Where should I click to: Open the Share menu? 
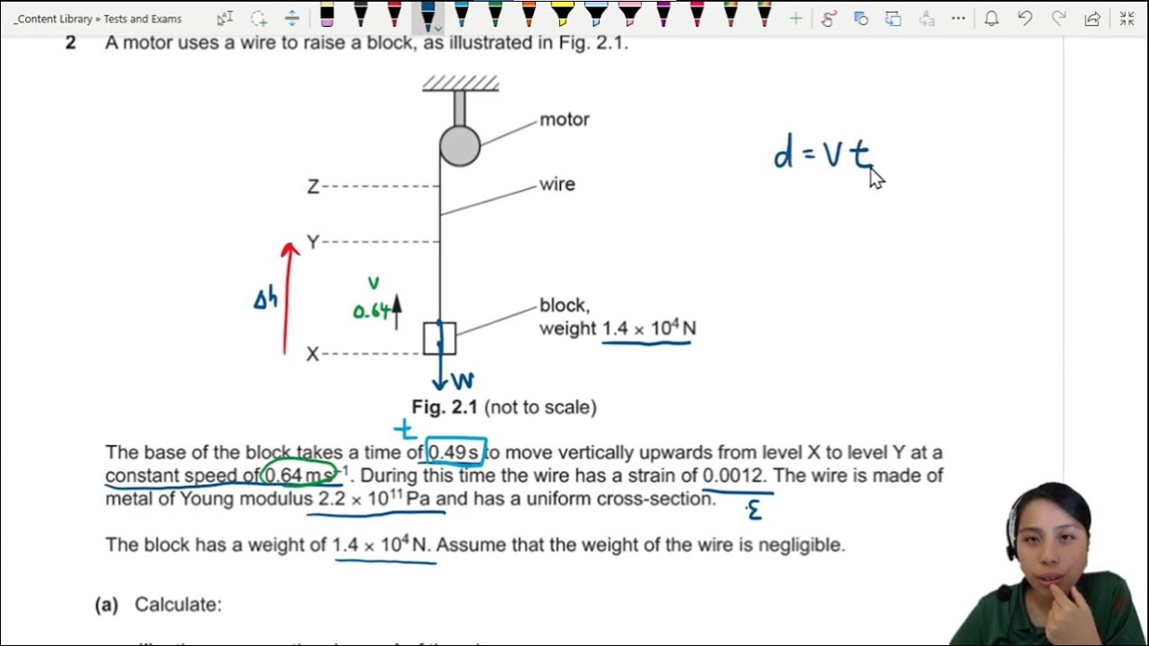coord(1092,18)
